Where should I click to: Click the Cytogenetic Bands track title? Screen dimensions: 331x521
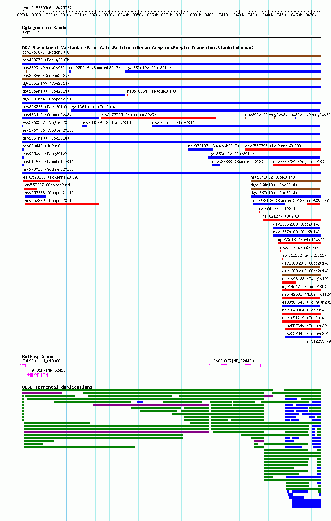tap(44, 28)
